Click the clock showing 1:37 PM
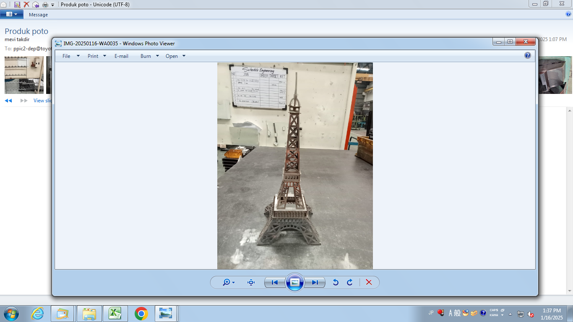 [552, 311]
